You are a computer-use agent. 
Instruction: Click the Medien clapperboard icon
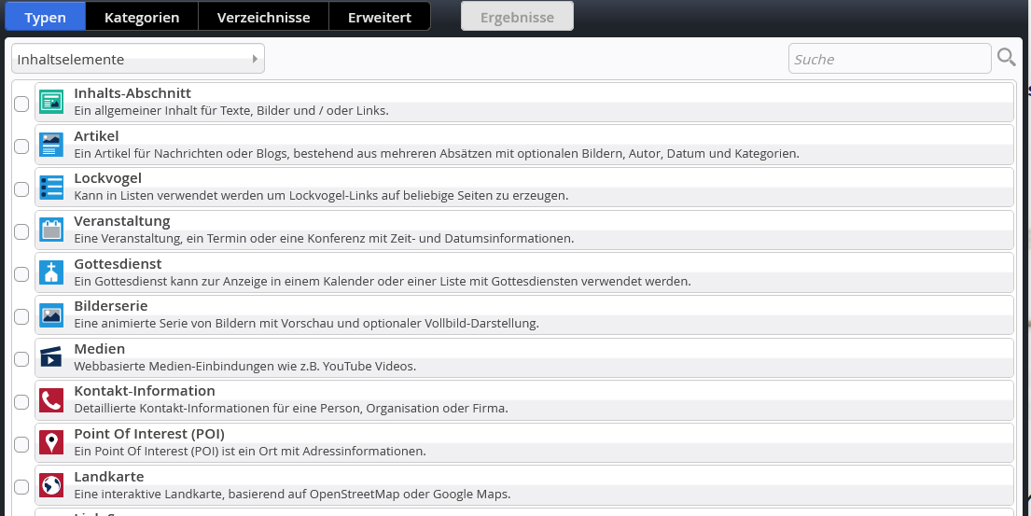coord(51,357)
